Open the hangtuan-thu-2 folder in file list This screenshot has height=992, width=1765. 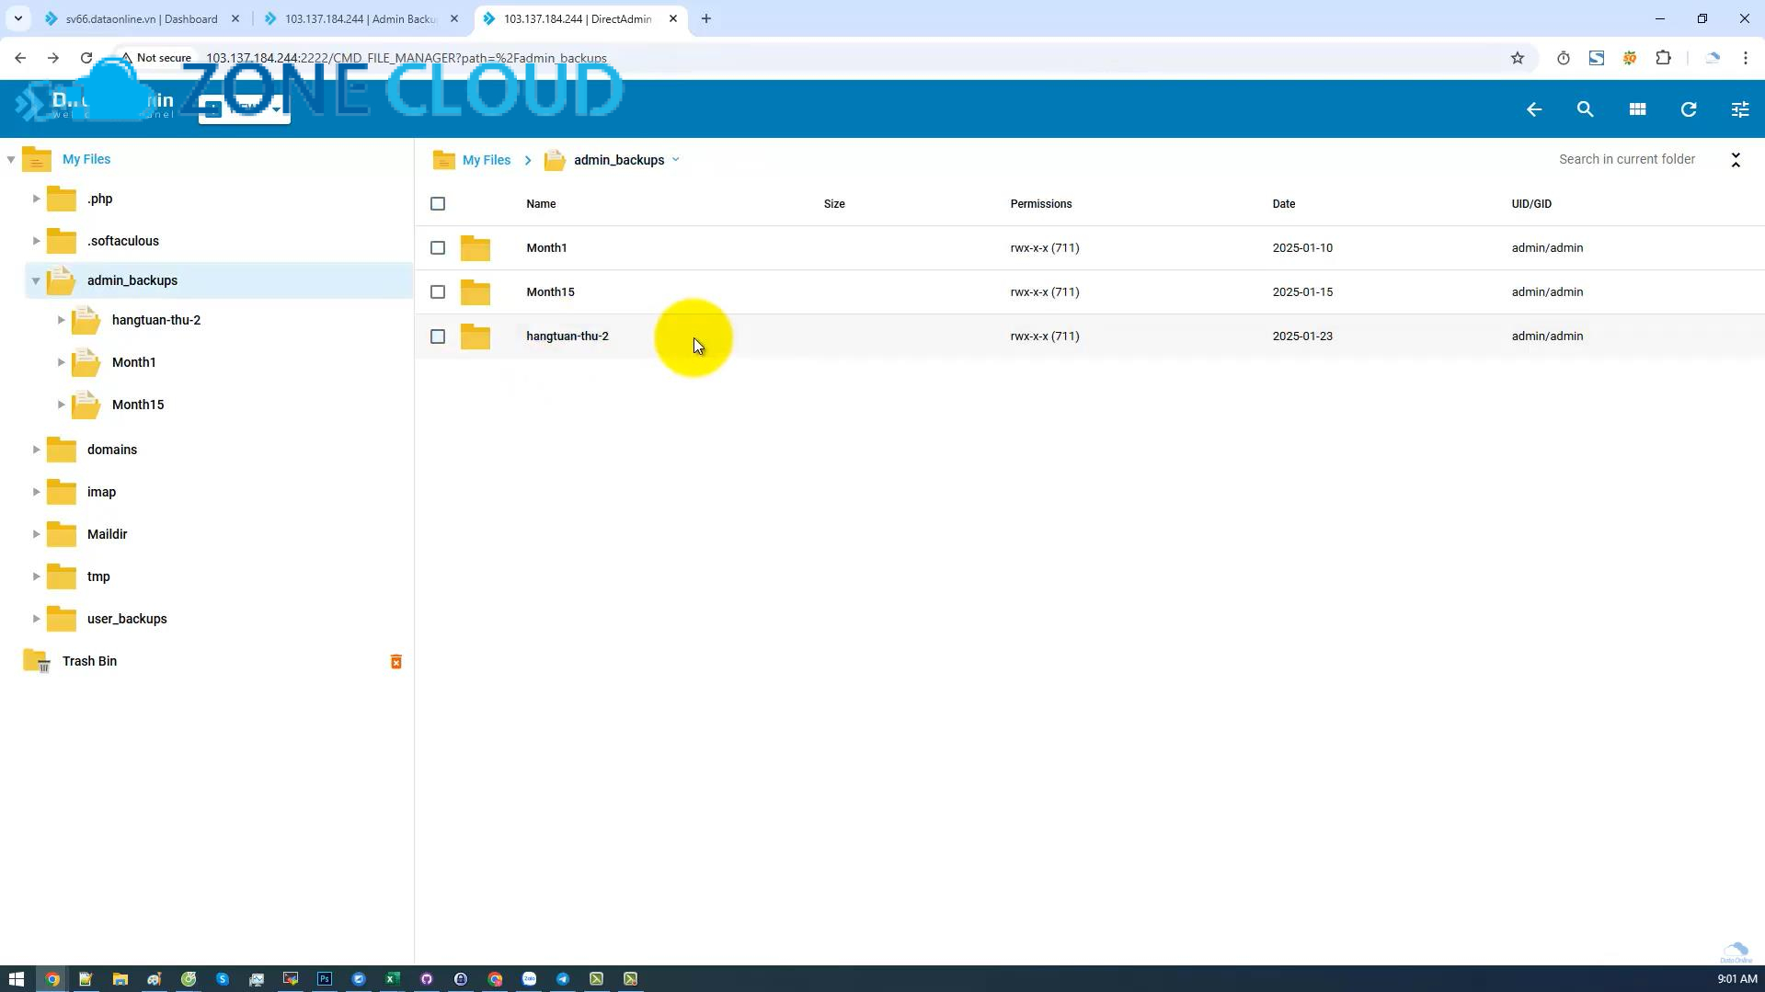(567, 336)
